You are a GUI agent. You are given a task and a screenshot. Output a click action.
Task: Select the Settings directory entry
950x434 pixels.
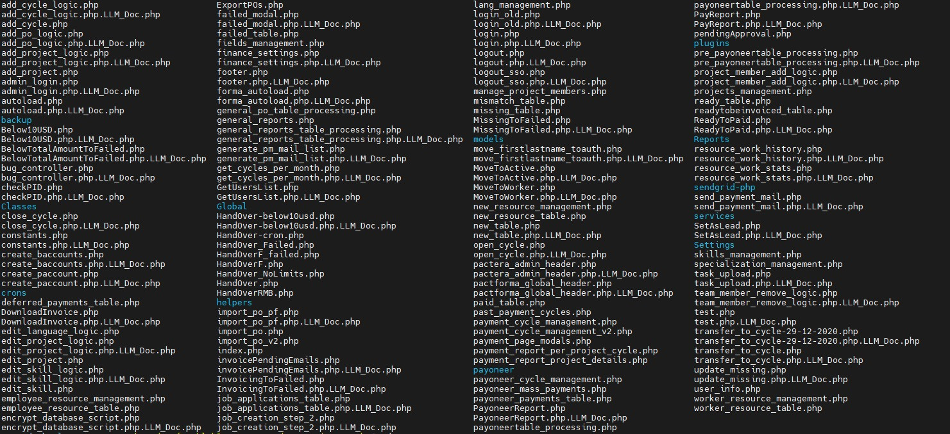(715, 245)
